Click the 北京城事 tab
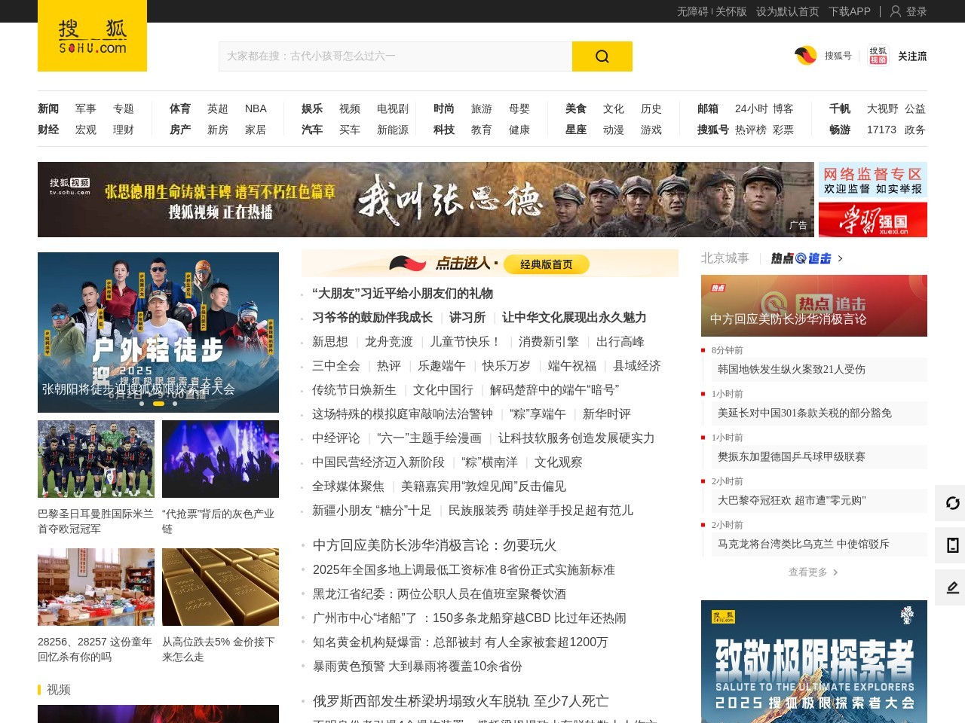Screen dimensions: 965x723 (x=725, y=258)
